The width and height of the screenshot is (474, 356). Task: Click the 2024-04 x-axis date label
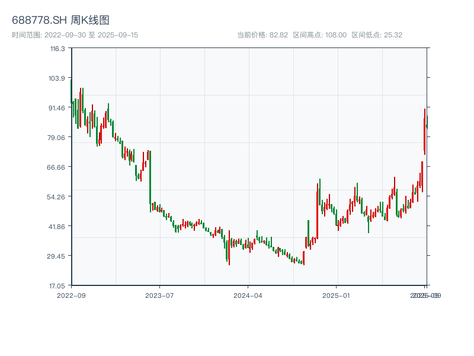[x=248, y=295]
